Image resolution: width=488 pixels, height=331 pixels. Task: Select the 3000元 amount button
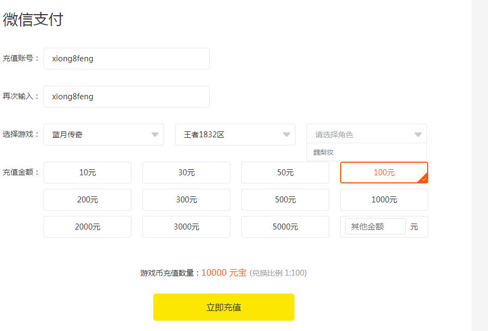(x=186, y=226)
